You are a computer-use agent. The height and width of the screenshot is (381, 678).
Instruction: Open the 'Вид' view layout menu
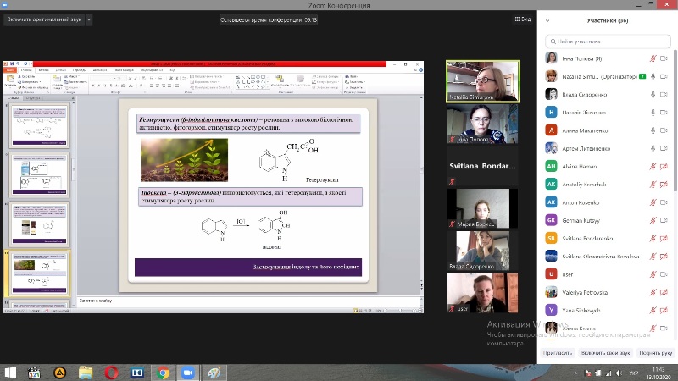click(x=523, y=19)
